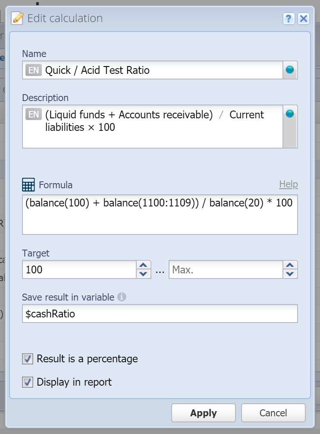The height and width of the screenshot is (434, 320).
Task: Click the pencil edit icon in dialog title
Action: click(x=17, y=18)
